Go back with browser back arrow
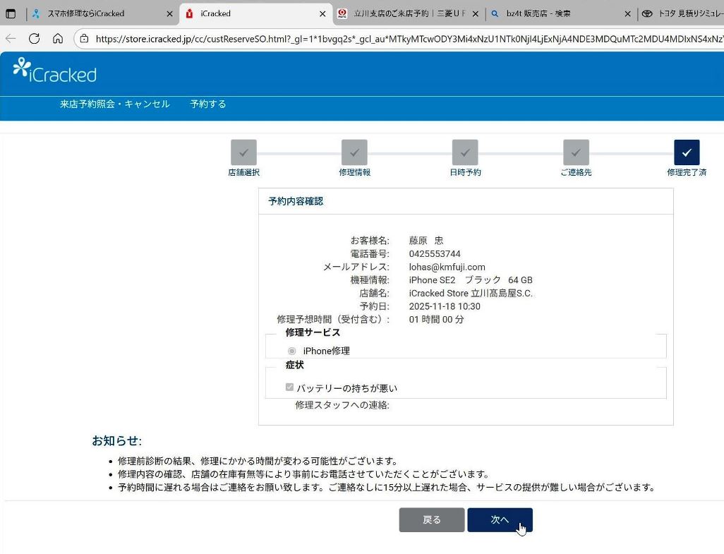Screen dimensions: 724x554 [x=11, y=39]
